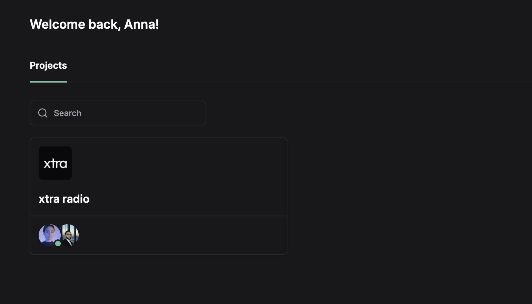Click the name Anna in the greeting

pyautogui.click(x=141, y=25)
